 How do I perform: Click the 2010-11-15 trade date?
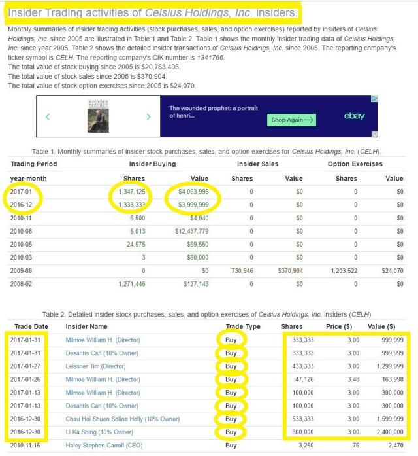click(x=25, y=446)
